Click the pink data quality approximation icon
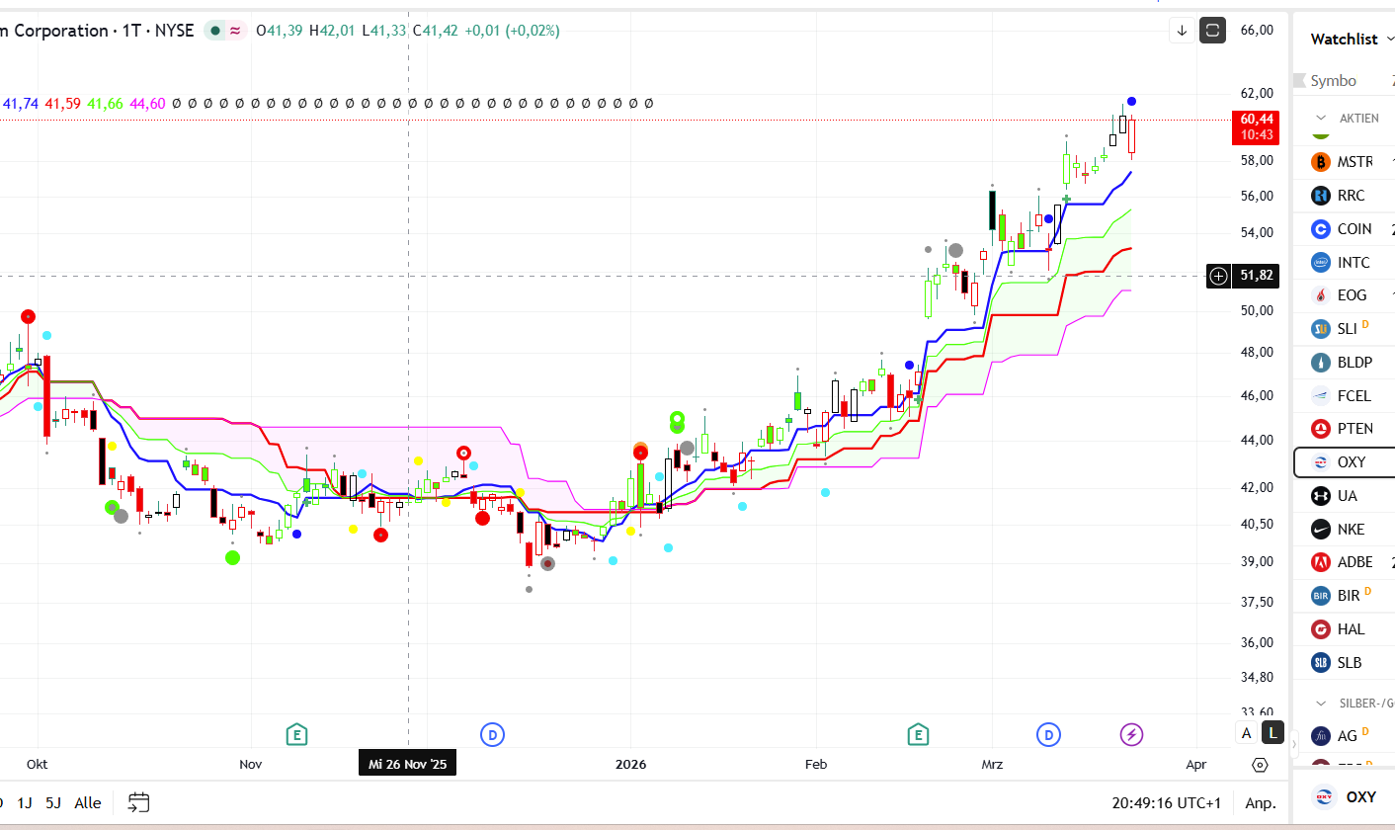 (235, 31)
